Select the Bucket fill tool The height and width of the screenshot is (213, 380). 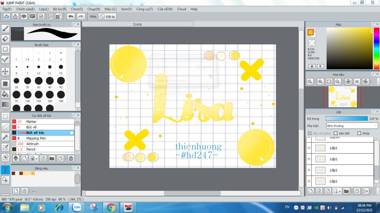pos(5,94)
